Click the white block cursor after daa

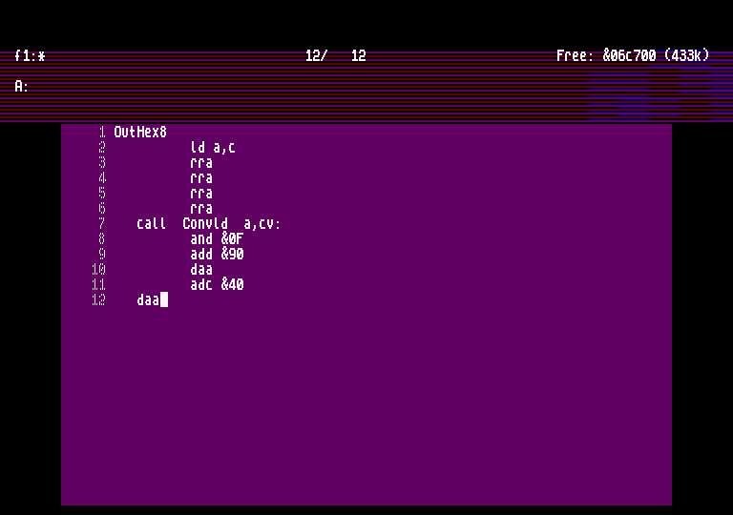(x=164, y=300)
